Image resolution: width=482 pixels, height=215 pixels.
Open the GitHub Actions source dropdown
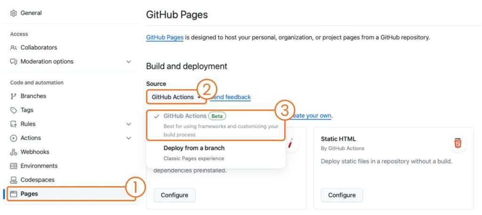pos(176,97)
